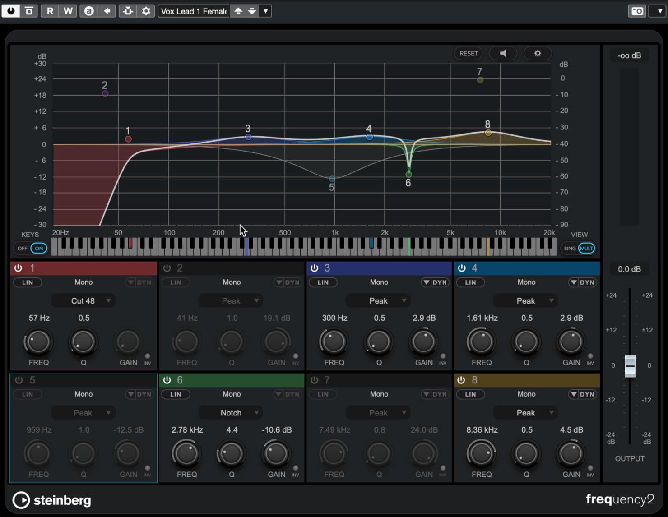Click the output listen speaker icon
The height and width of the screenshot is (517, 668).
[503, 53]
